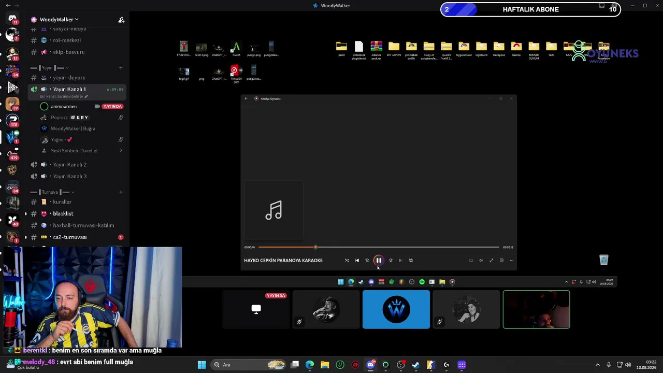Add a channel to the Yayın category
Screen dimensions: 663x373
click(x=121, y=68)
